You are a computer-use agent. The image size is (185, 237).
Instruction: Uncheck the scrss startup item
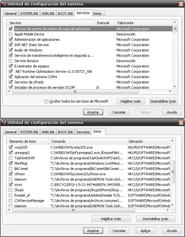[x=11, y=185]
